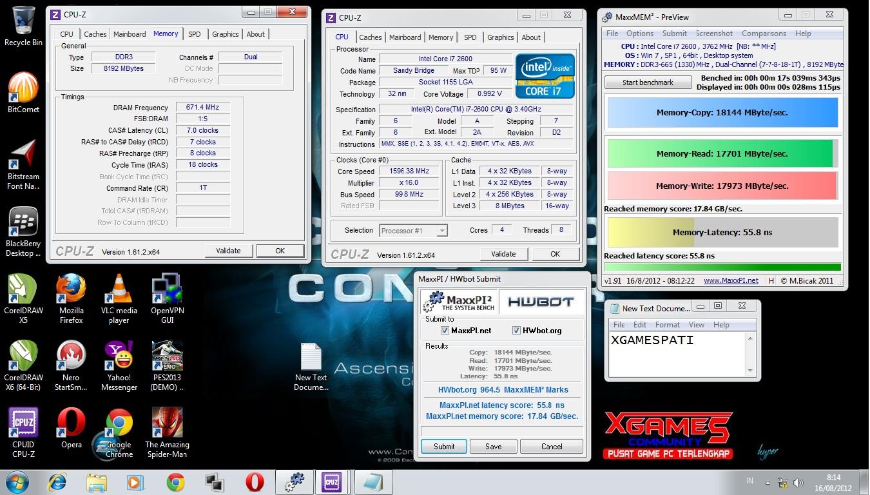Open PES2013 (DEMO) desktop shortcut
Screen dimensions: 870x495
(x=167, y=366)
